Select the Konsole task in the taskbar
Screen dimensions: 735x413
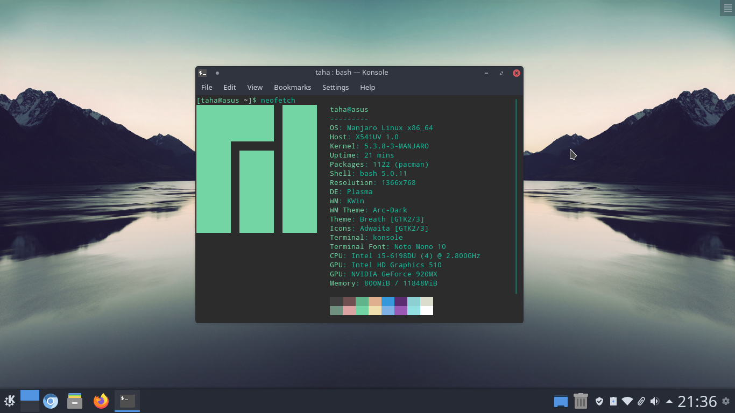pyautogui.click(x=128, y=401)
